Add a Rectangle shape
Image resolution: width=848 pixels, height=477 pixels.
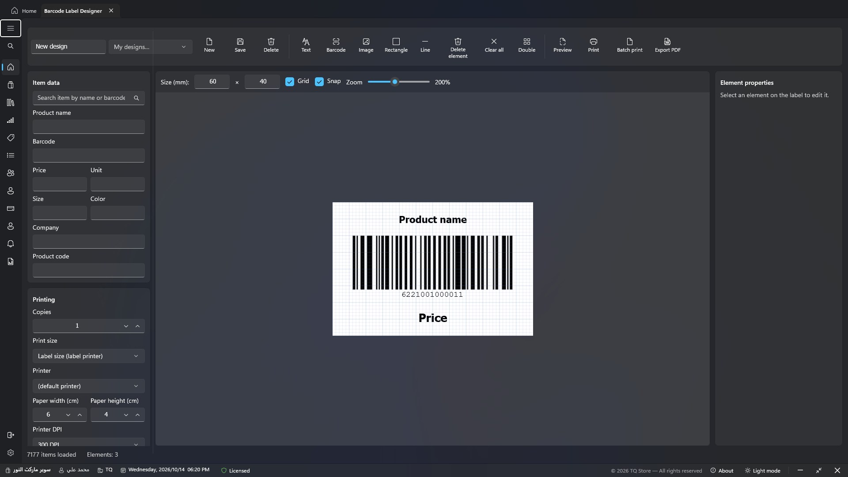coord(396,45)
